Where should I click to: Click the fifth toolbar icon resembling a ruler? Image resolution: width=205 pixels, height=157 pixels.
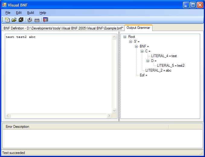pyautogui.click(x=37, y=20)
